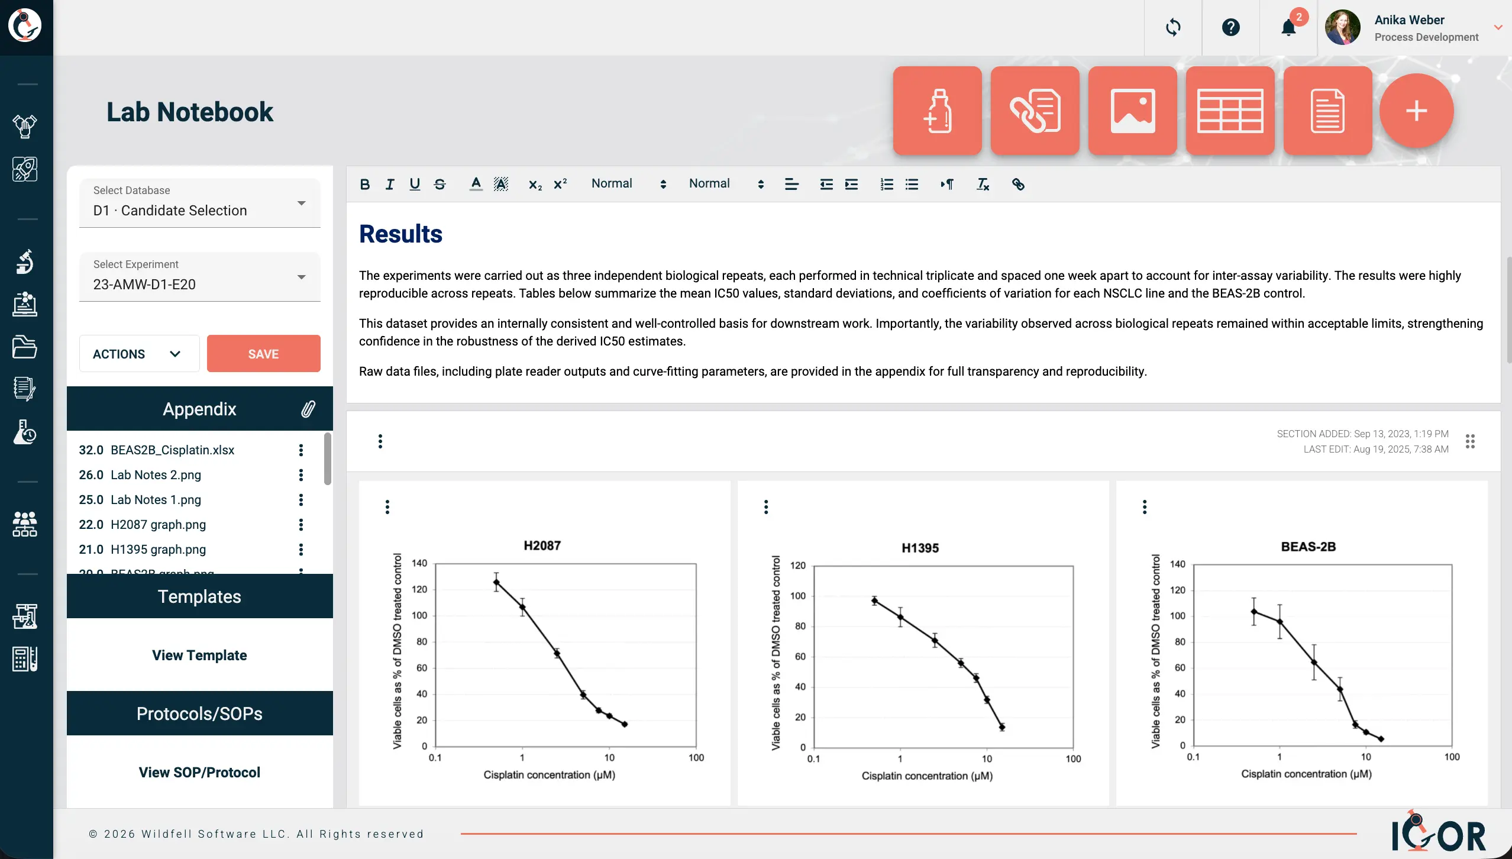Insert a table into the notebook
Image resolution: width=1512 pixels, height=859 pixels.
click(1229, 111)
